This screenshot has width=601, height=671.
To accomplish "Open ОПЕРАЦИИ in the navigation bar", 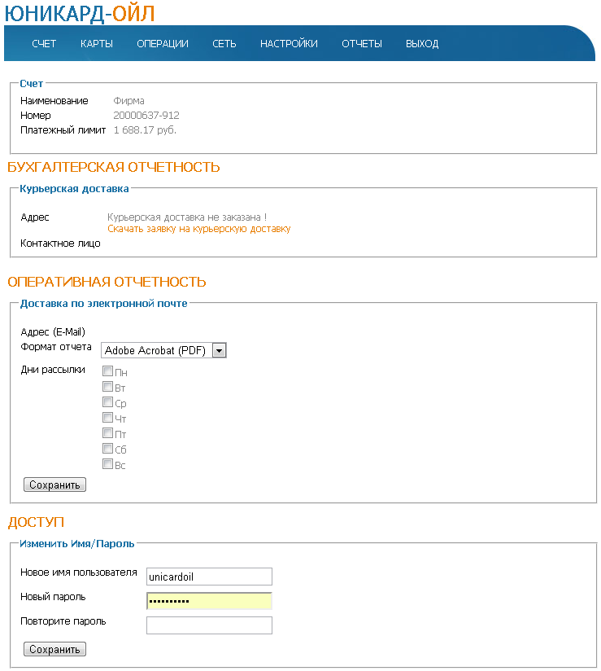I will (x=163, y=44).
